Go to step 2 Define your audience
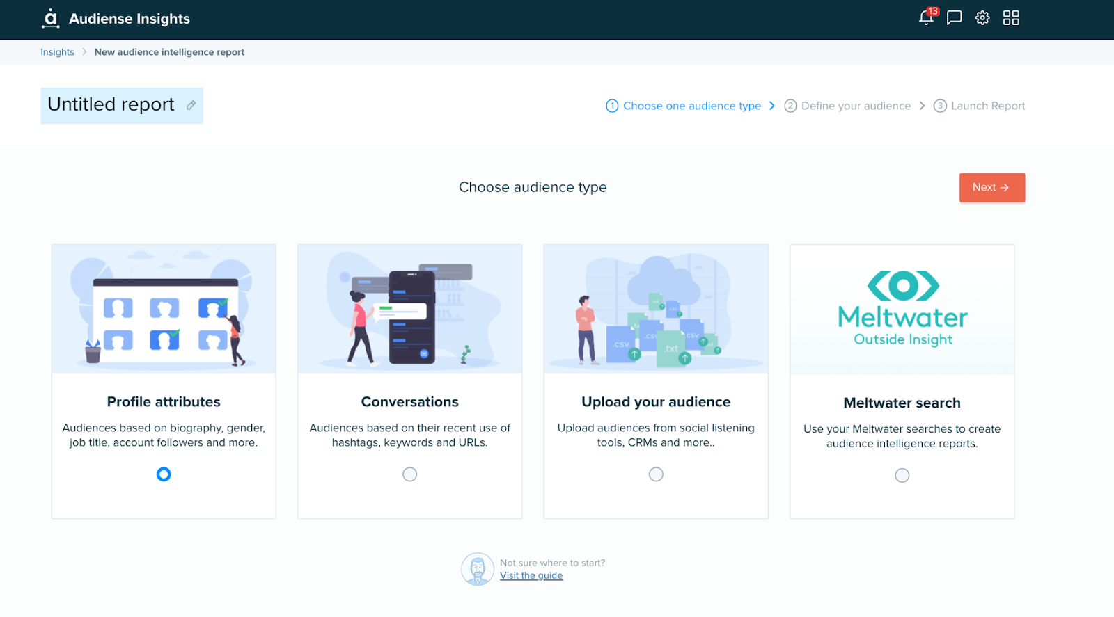Screen dimensions: 1114x617 (x=847, y=106)
